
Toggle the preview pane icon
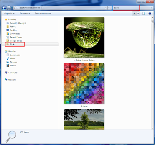pyautogui.click(x=144, y=14)
